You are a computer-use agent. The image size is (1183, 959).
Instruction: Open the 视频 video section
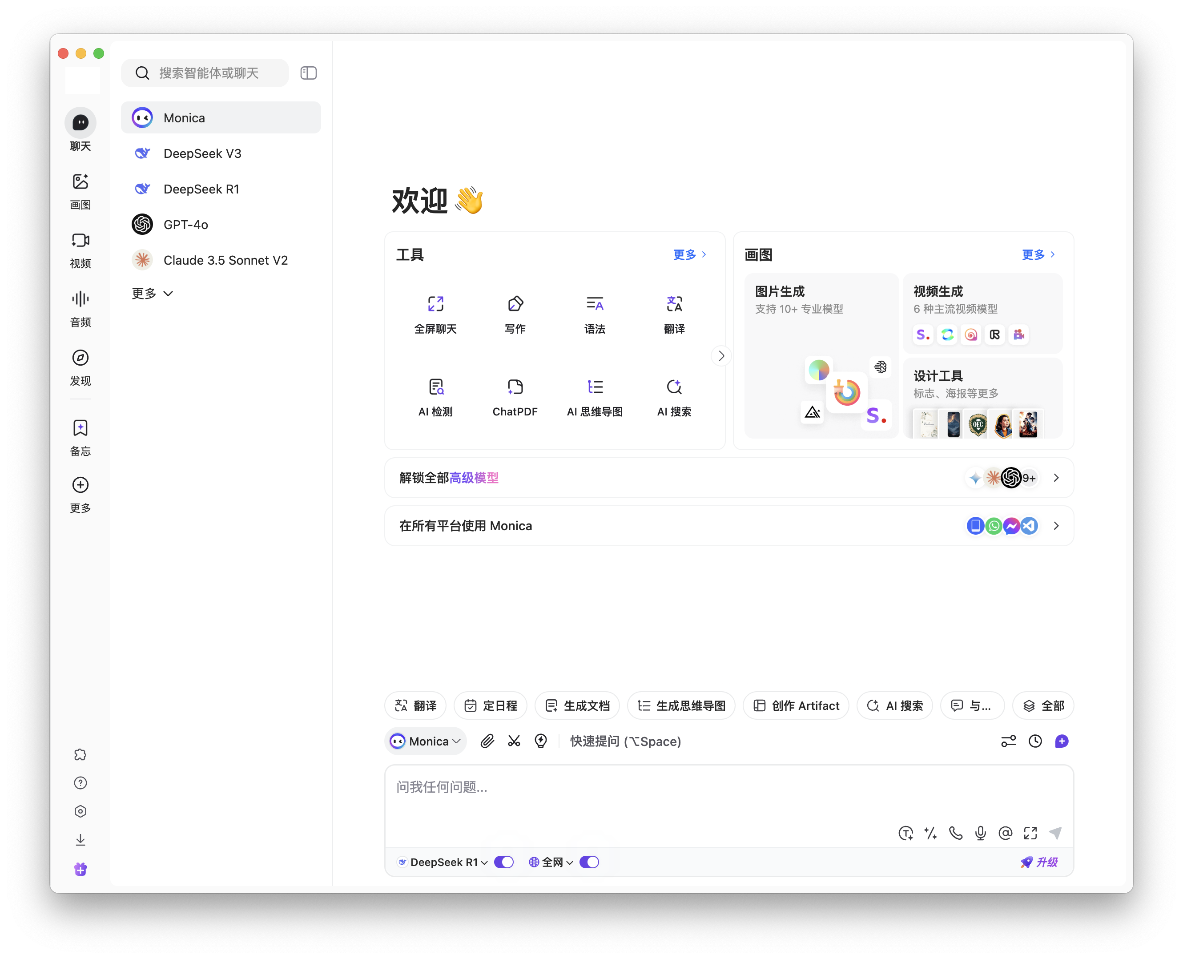(80, 250)
